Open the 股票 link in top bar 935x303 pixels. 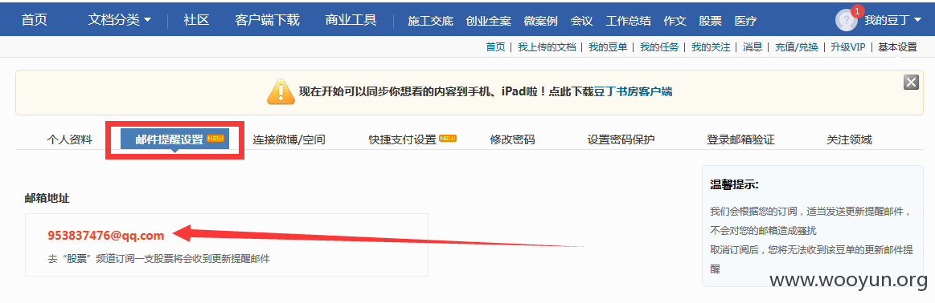pos(710,21)
